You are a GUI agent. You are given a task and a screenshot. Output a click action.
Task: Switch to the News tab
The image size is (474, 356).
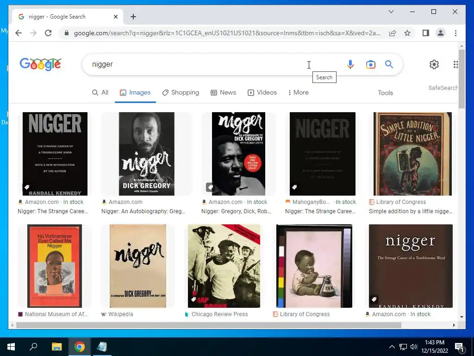pos(223,92)
